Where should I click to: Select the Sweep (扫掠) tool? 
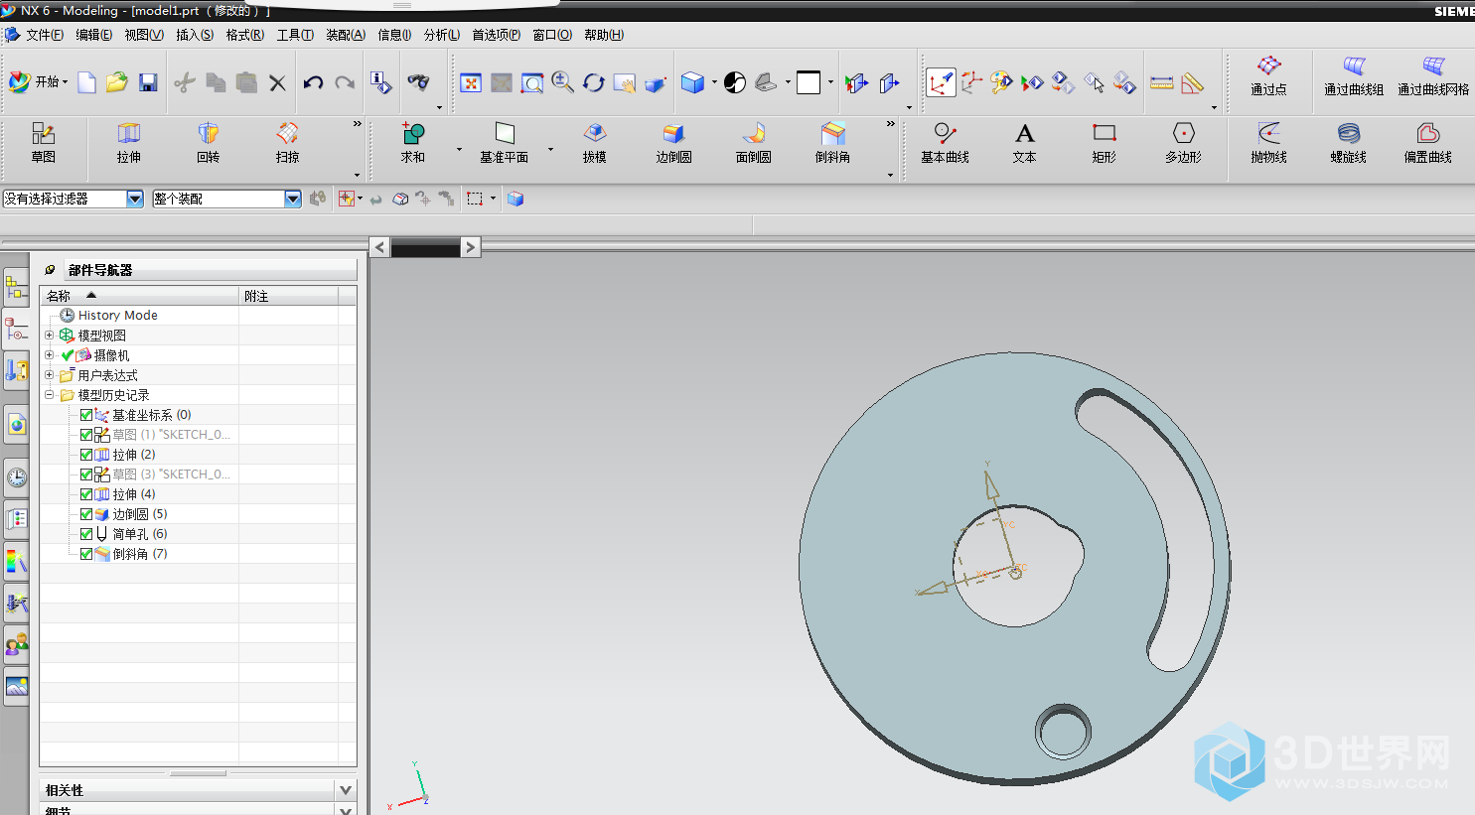point(287,143)
